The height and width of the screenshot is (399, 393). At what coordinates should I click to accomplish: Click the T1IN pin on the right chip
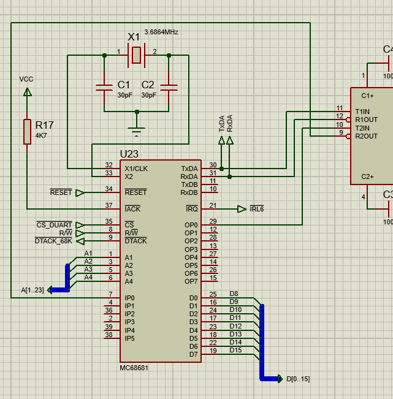click(x=362, y=112)
